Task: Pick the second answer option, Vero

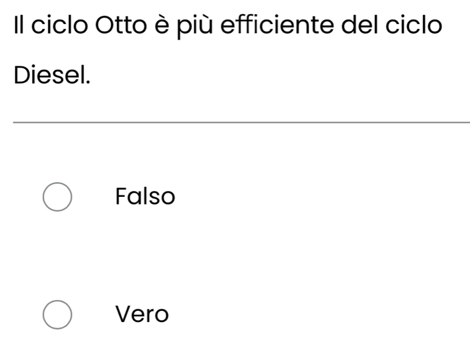Action: tap(58, 315)
